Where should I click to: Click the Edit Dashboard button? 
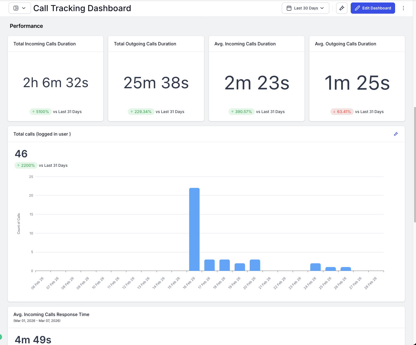point(373,8)
